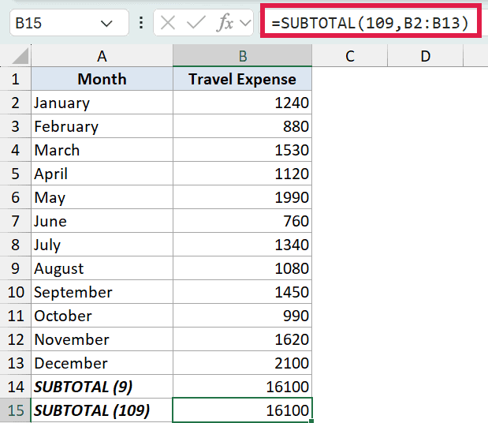Click the 990 expense cell

(243, 316)
